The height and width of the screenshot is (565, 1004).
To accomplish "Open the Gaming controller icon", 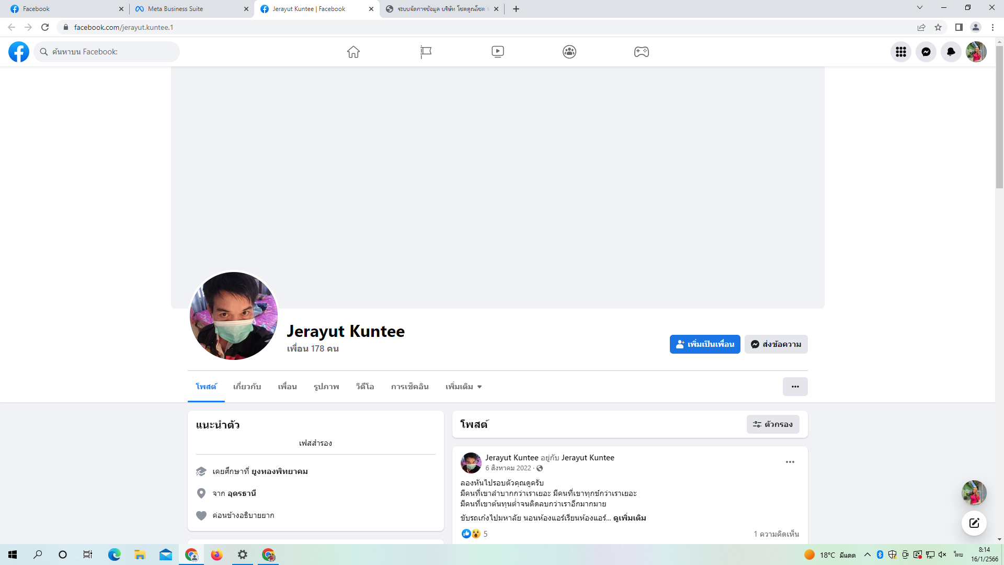I will [641, 52].
